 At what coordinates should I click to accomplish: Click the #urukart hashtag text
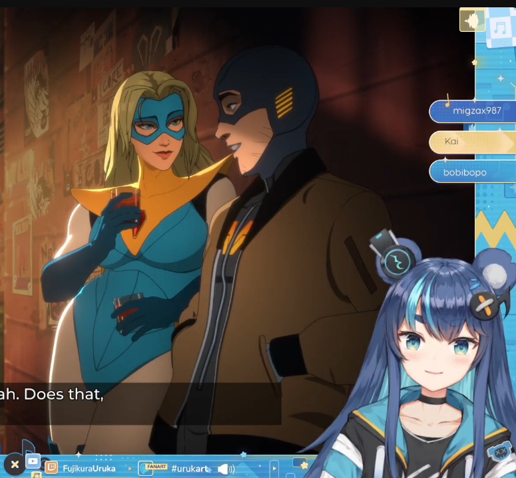pyautogui.click(x=190, y=469)
